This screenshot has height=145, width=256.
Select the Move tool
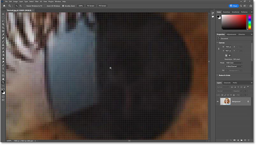point(3,14)
